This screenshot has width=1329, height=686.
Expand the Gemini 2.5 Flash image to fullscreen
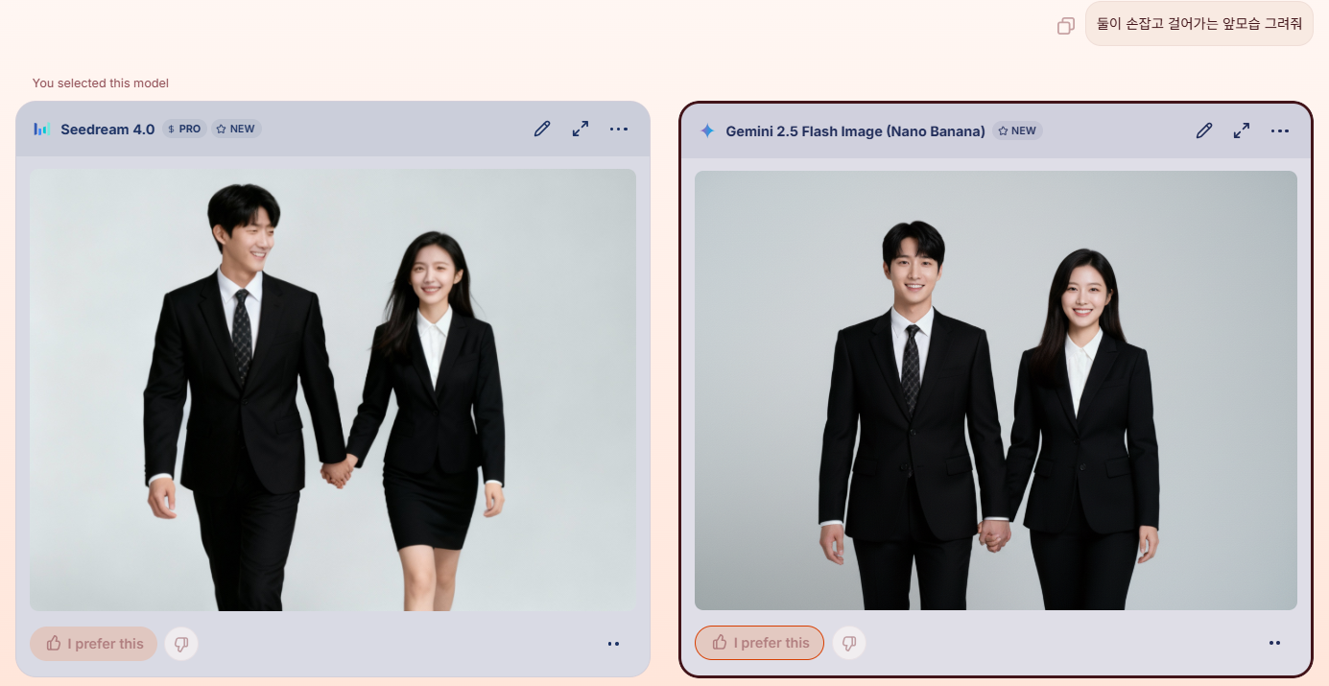(1242, 130)
